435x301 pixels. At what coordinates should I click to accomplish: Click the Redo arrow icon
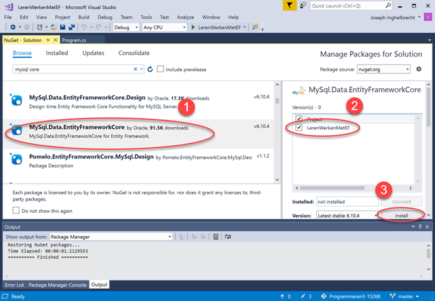click(98, 27)
